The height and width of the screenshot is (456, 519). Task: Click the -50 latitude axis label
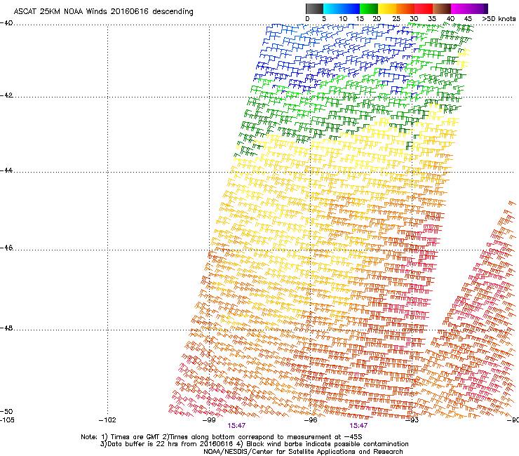(x=6, y=411)
